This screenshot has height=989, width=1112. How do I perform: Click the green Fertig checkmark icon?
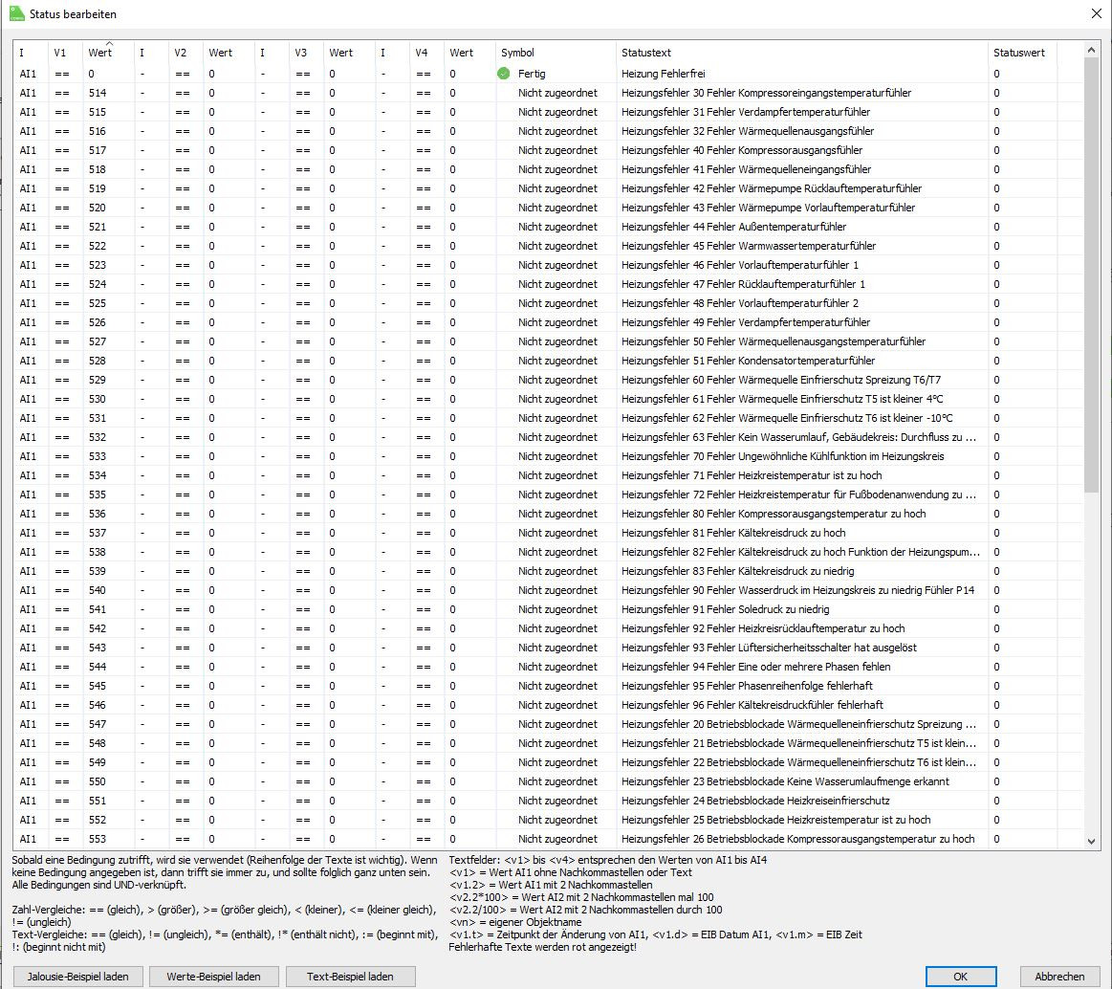coord(503,74)
